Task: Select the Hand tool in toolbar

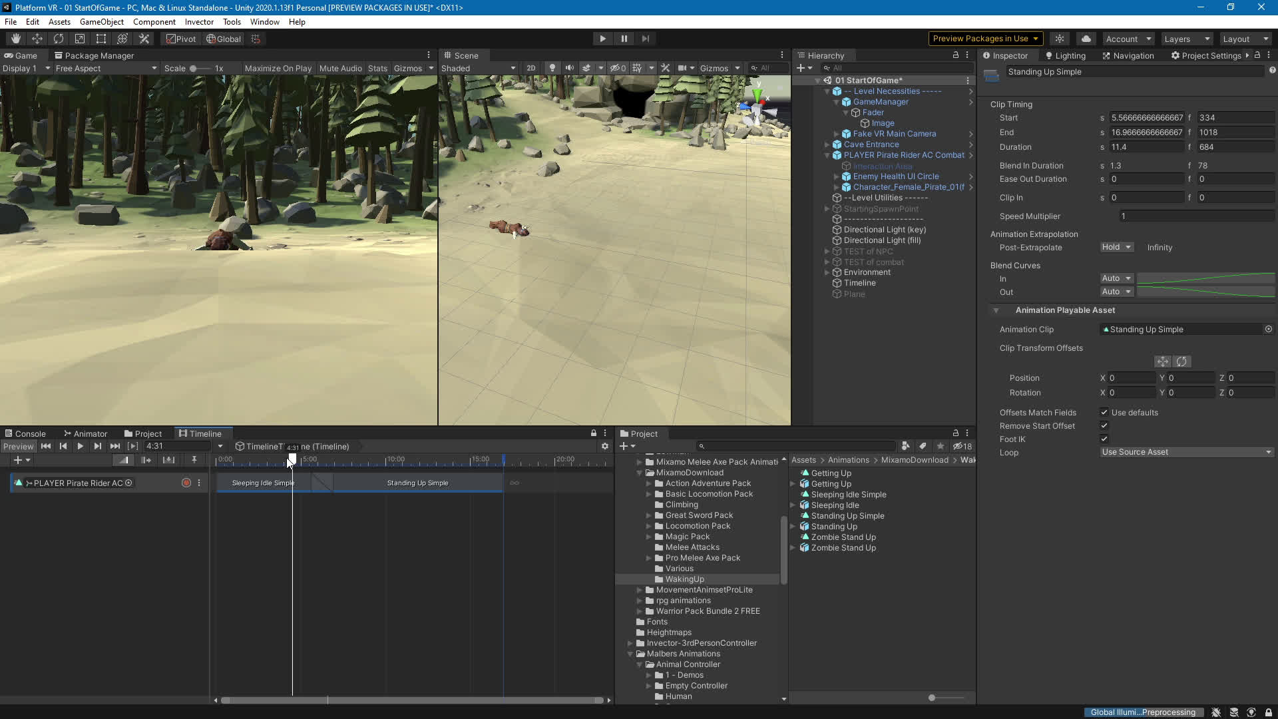Action: (16, 39)
